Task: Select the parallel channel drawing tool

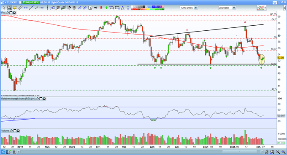Action: point(52,8)
